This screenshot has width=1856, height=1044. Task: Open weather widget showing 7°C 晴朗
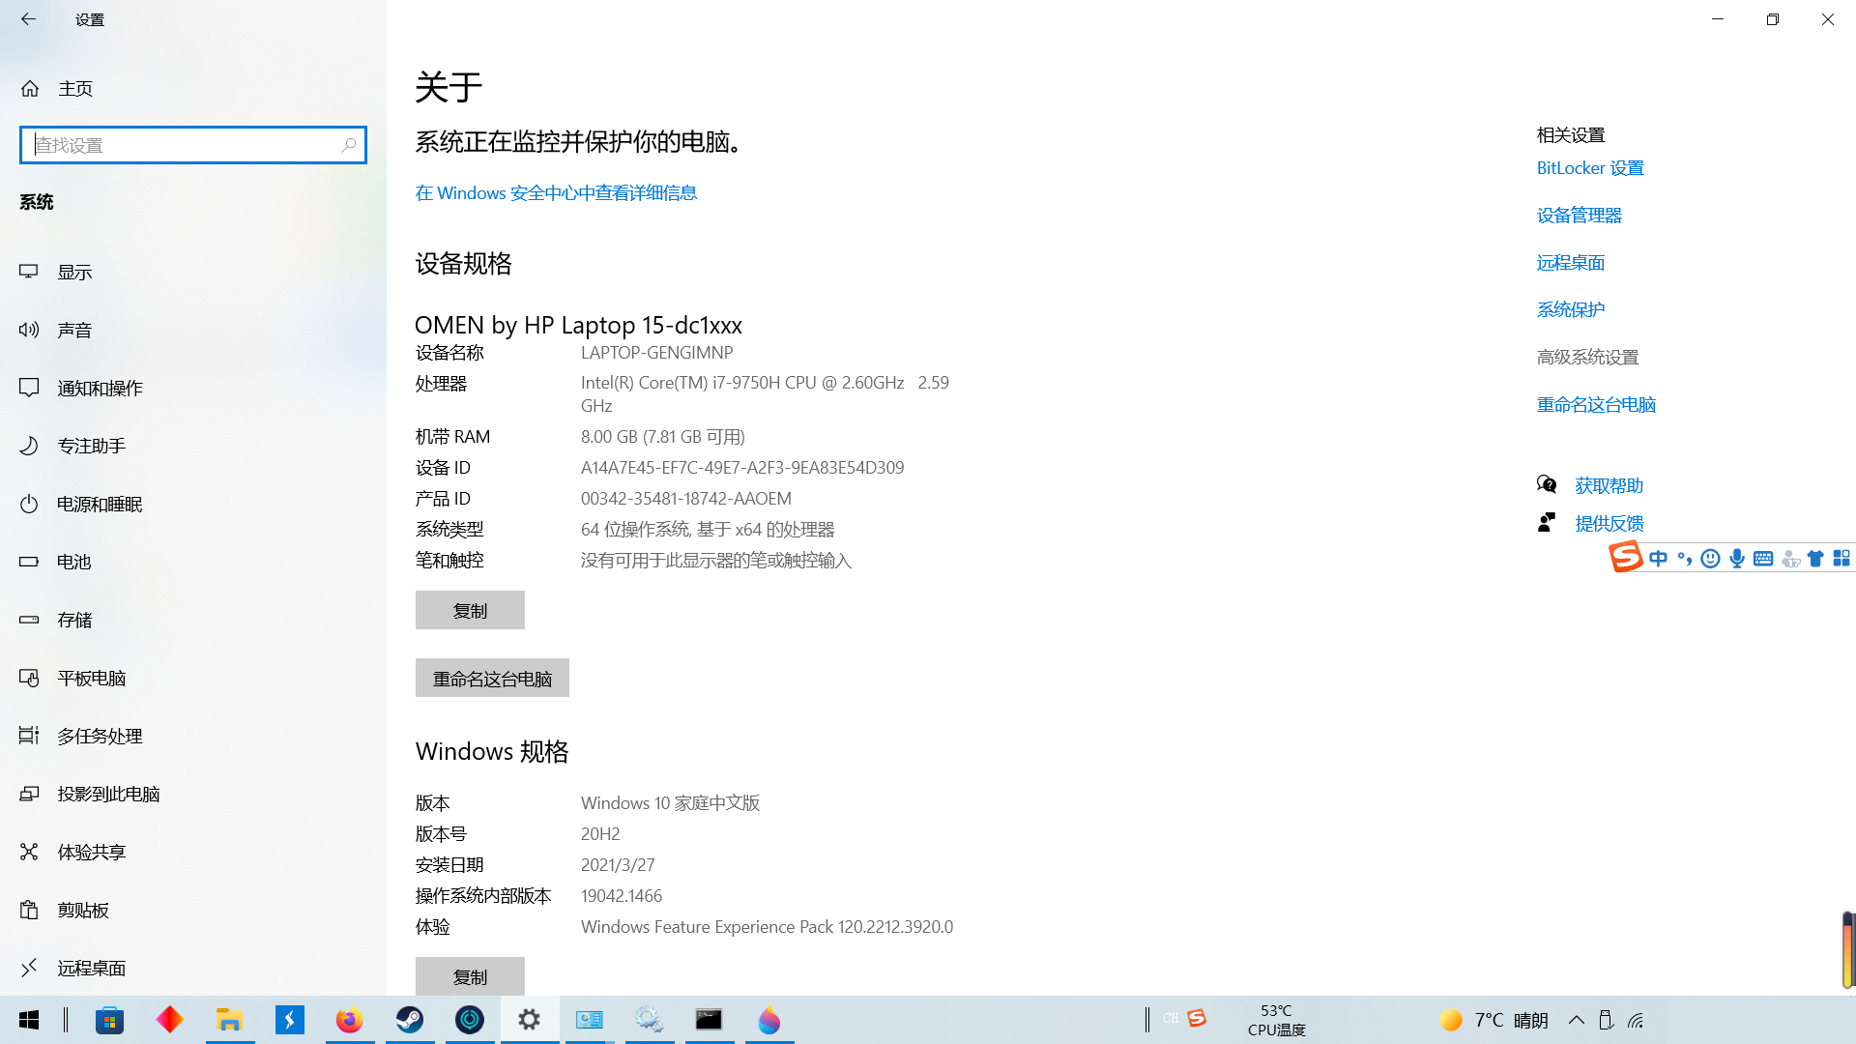1493,1020
